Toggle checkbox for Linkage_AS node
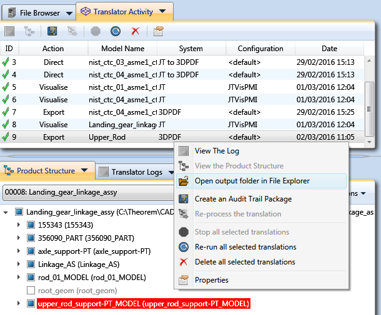The width and height of the screenshot is (381, 315). click(x=31, y=264)
